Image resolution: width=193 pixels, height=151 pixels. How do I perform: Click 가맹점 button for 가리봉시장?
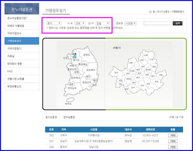pyautogui.click(x=173, y=135)
